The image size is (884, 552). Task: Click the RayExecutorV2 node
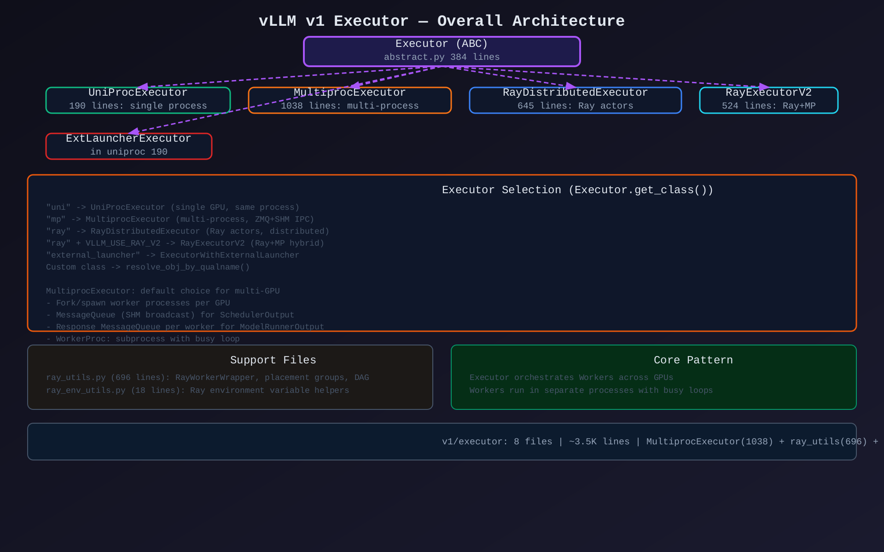(768, 100)
